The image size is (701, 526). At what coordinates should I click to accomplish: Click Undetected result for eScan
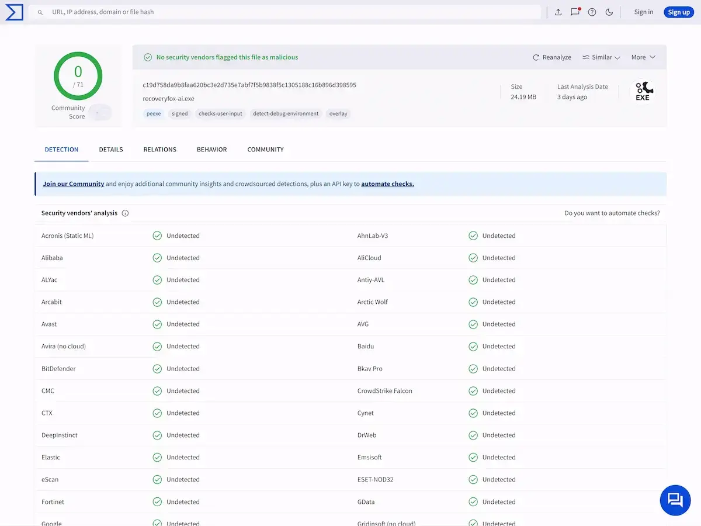(183, 480)
